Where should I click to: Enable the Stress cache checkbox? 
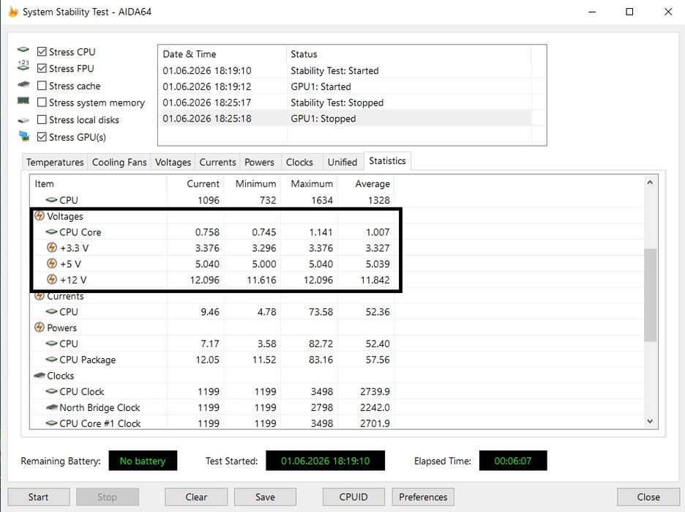point(42,86)
